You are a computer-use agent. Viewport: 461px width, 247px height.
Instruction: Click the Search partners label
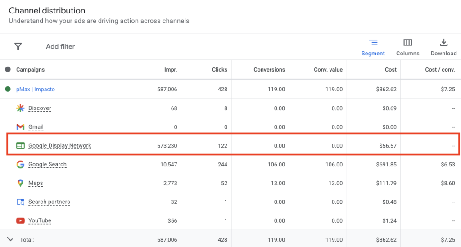click(x=49, y=202)
